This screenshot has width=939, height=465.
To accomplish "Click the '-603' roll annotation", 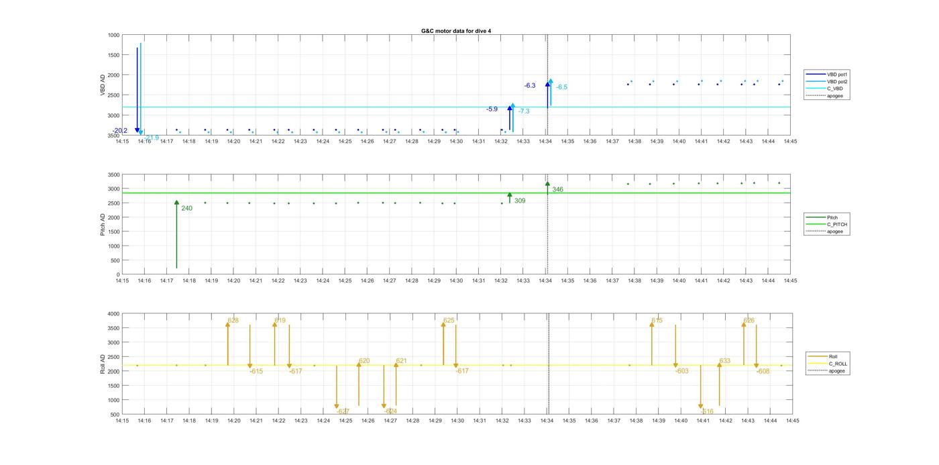I will (681, 371).
